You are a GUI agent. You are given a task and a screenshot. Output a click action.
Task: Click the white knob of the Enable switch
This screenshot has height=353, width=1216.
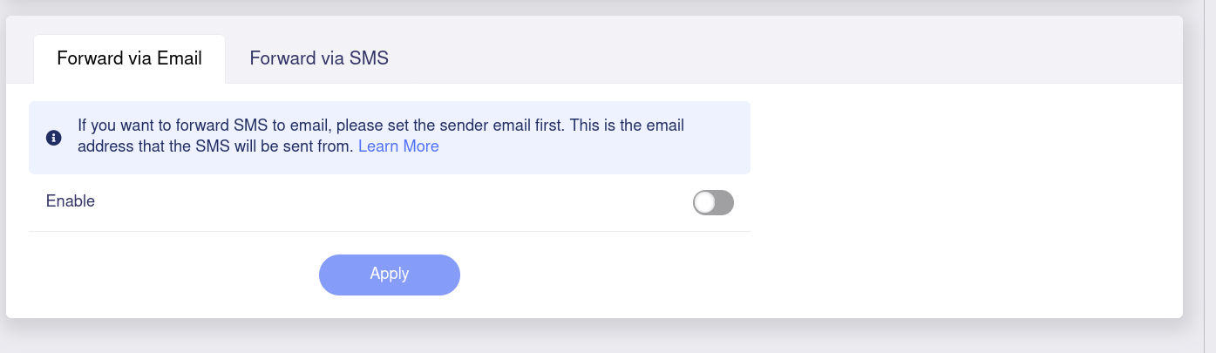click(704, 202)
